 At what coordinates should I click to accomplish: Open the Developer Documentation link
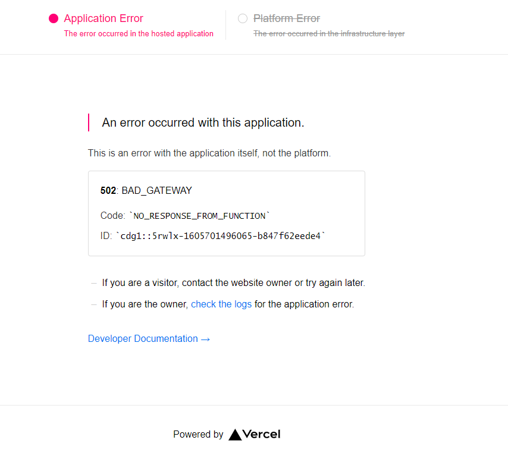pos(143,338)
